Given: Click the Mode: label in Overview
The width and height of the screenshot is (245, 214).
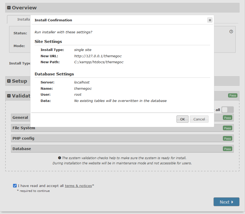Looking at the screenshot, I should (x=19, y=46).
